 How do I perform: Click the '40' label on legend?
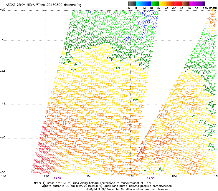click(x=189, y=8)
